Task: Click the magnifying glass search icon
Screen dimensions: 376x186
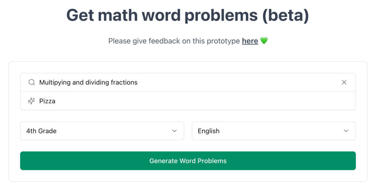Action: (32, 82)
